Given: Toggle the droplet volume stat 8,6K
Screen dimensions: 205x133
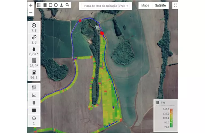Looking at the screenshot, I should click(x=34, y=51).
